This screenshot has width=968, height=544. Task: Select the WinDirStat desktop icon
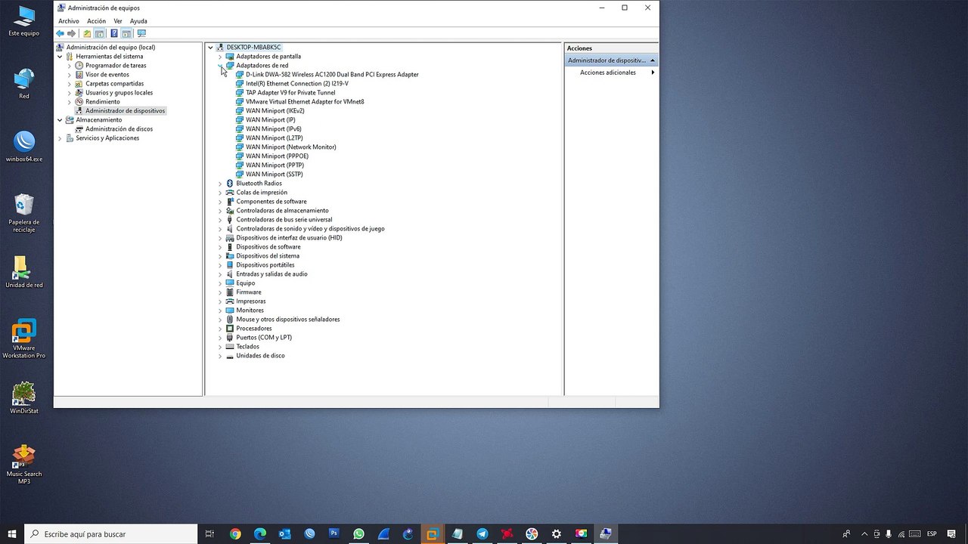(x=24, y=398)
